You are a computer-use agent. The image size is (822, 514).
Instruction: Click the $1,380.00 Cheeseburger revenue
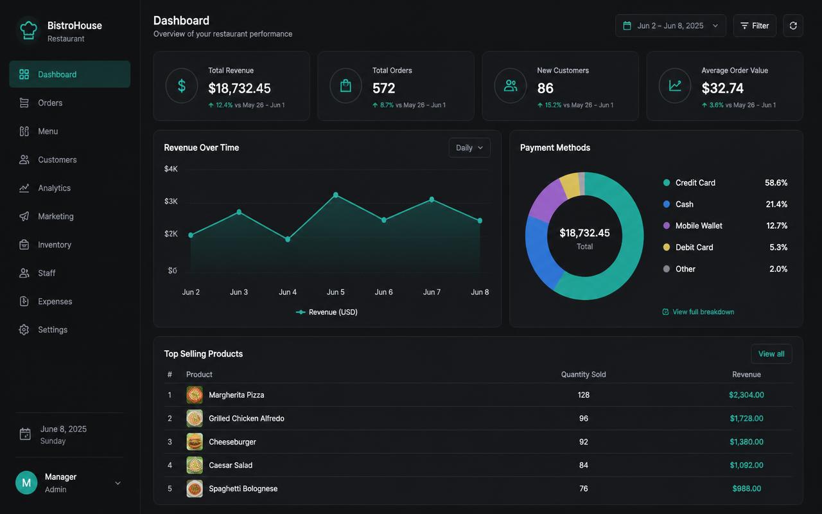746,442
